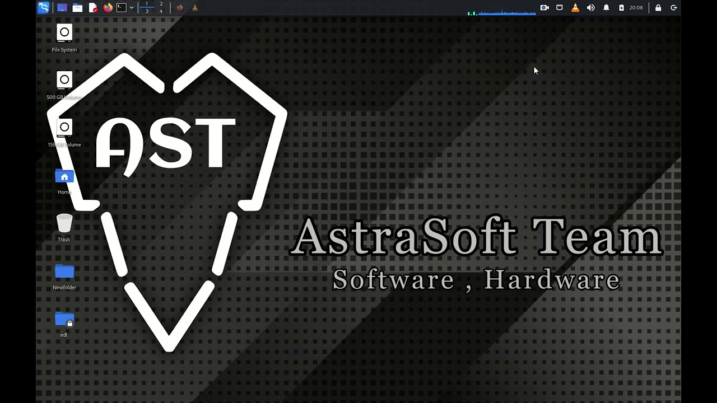Image resolution: width=717 pixels, height=403 pixels.
Task: Open the terminal emulator from the panel
Action: pos(121,8)
